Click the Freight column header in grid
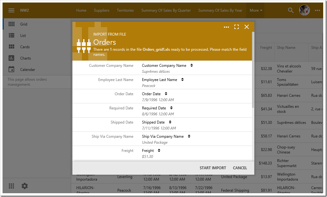The image size is (327, 197). (266, 48)
